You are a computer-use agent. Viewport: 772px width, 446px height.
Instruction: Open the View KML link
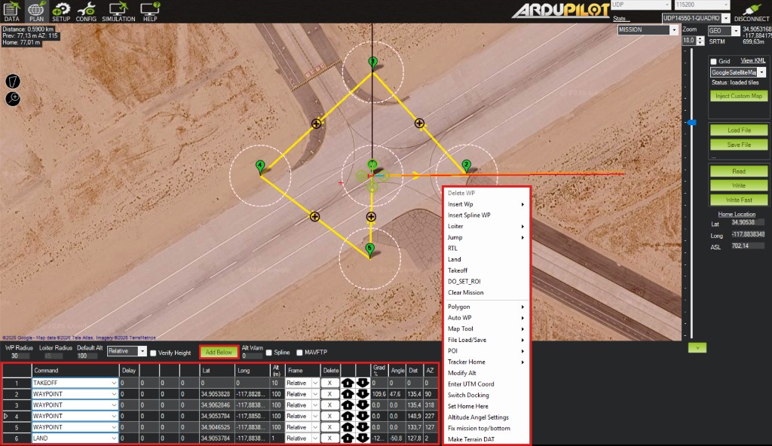753,60
